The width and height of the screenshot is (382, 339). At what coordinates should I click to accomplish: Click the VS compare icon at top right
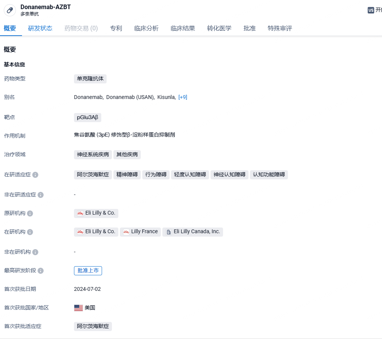tap(371, 10)
